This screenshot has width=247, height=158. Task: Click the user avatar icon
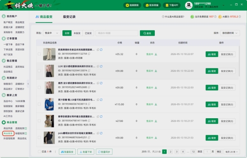[x=189, y=5]
